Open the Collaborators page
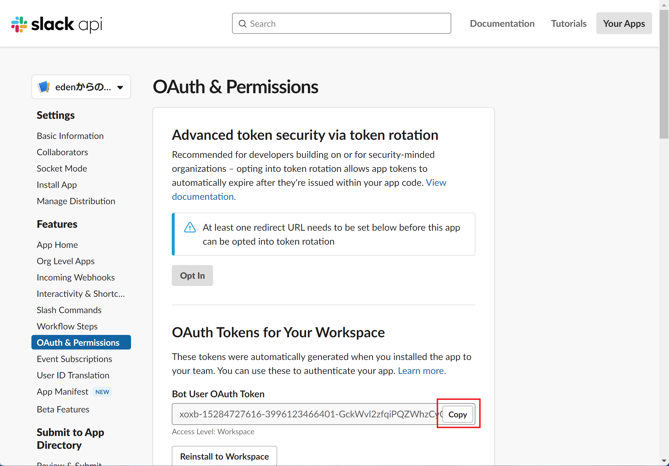 point(62,152)
